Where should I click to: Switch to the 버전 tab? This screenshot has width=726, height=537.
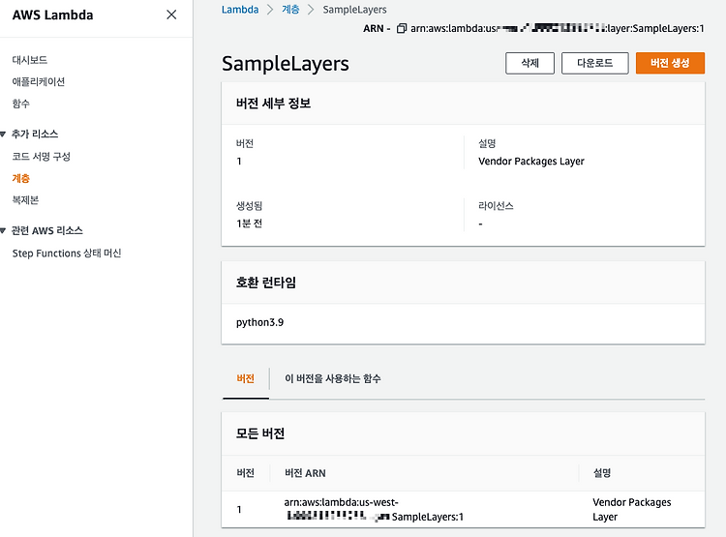point(246,378)
